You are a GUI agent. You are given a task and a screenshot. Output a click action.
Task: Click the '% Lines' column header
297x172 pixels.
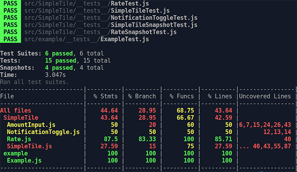(220, 96)
